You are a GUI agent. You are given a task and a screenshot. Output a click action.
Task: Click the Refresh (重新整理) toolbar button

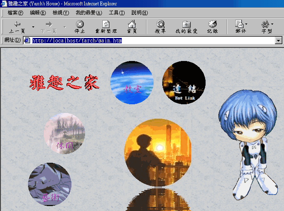click(x=106, y=27)
